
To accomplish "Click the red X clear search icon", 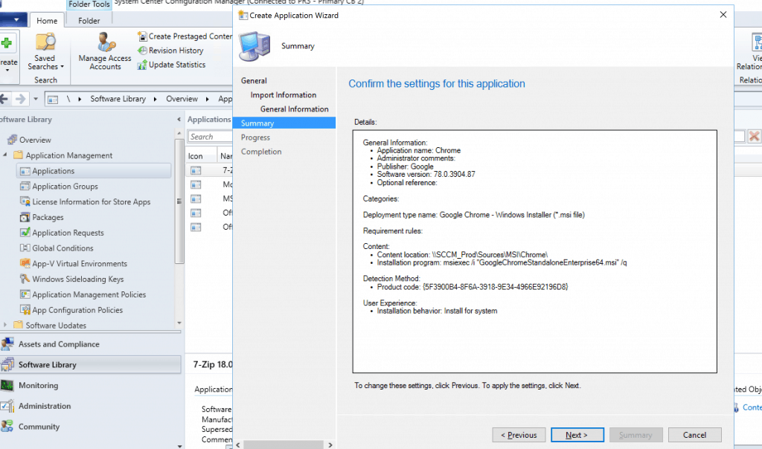I will point(755,136).
